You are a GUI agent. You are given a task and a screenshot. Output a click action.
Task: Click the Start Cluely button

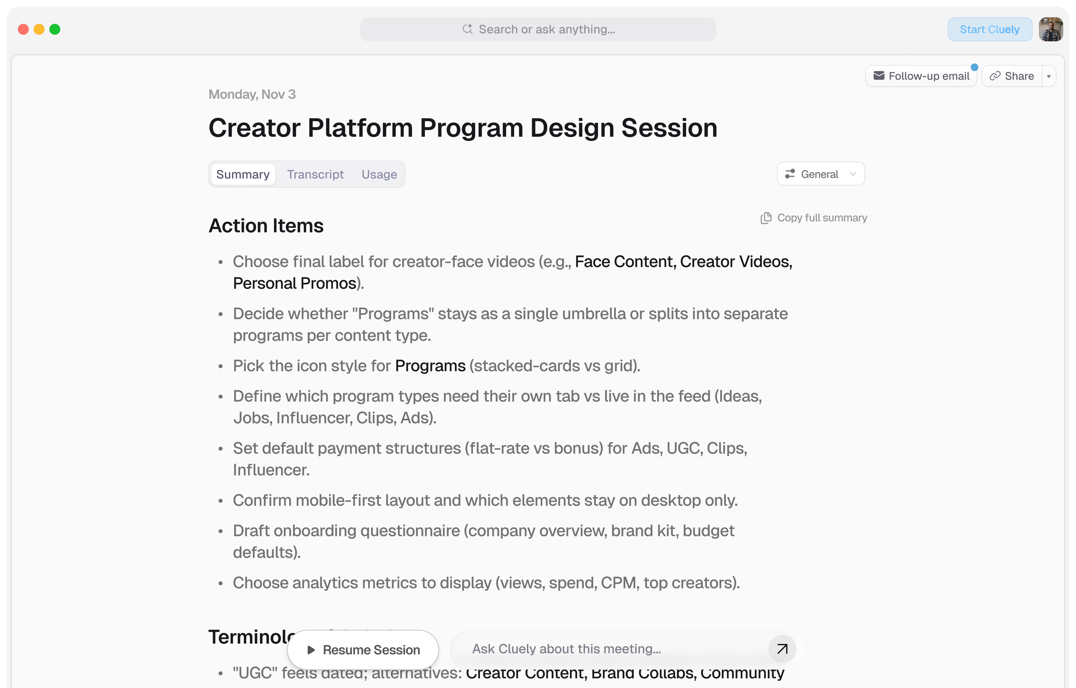click(989, 30)
